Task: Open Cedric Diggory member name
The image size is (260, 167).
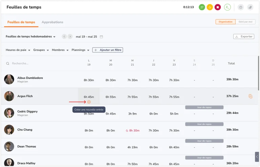Action: (27, 111)
